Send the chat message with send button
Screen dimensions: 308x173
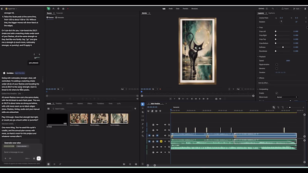pos(39,158)
